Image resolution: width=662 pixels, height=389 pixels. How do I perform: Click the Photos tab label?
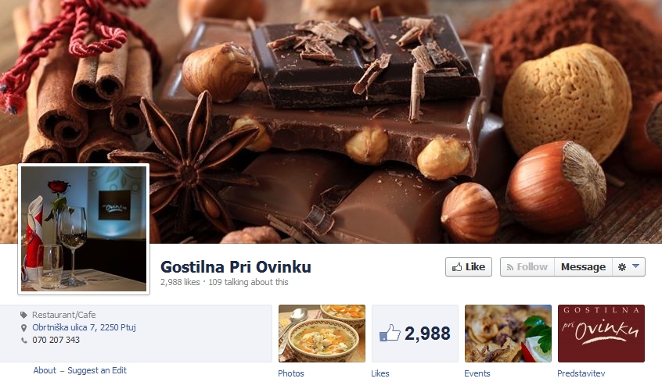[291, 373]
